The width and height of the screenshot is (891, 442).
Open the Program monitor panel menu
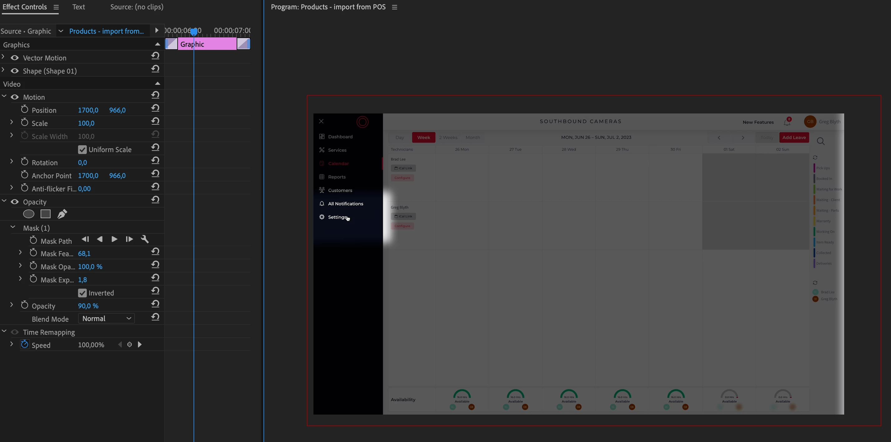coord(395,7)
